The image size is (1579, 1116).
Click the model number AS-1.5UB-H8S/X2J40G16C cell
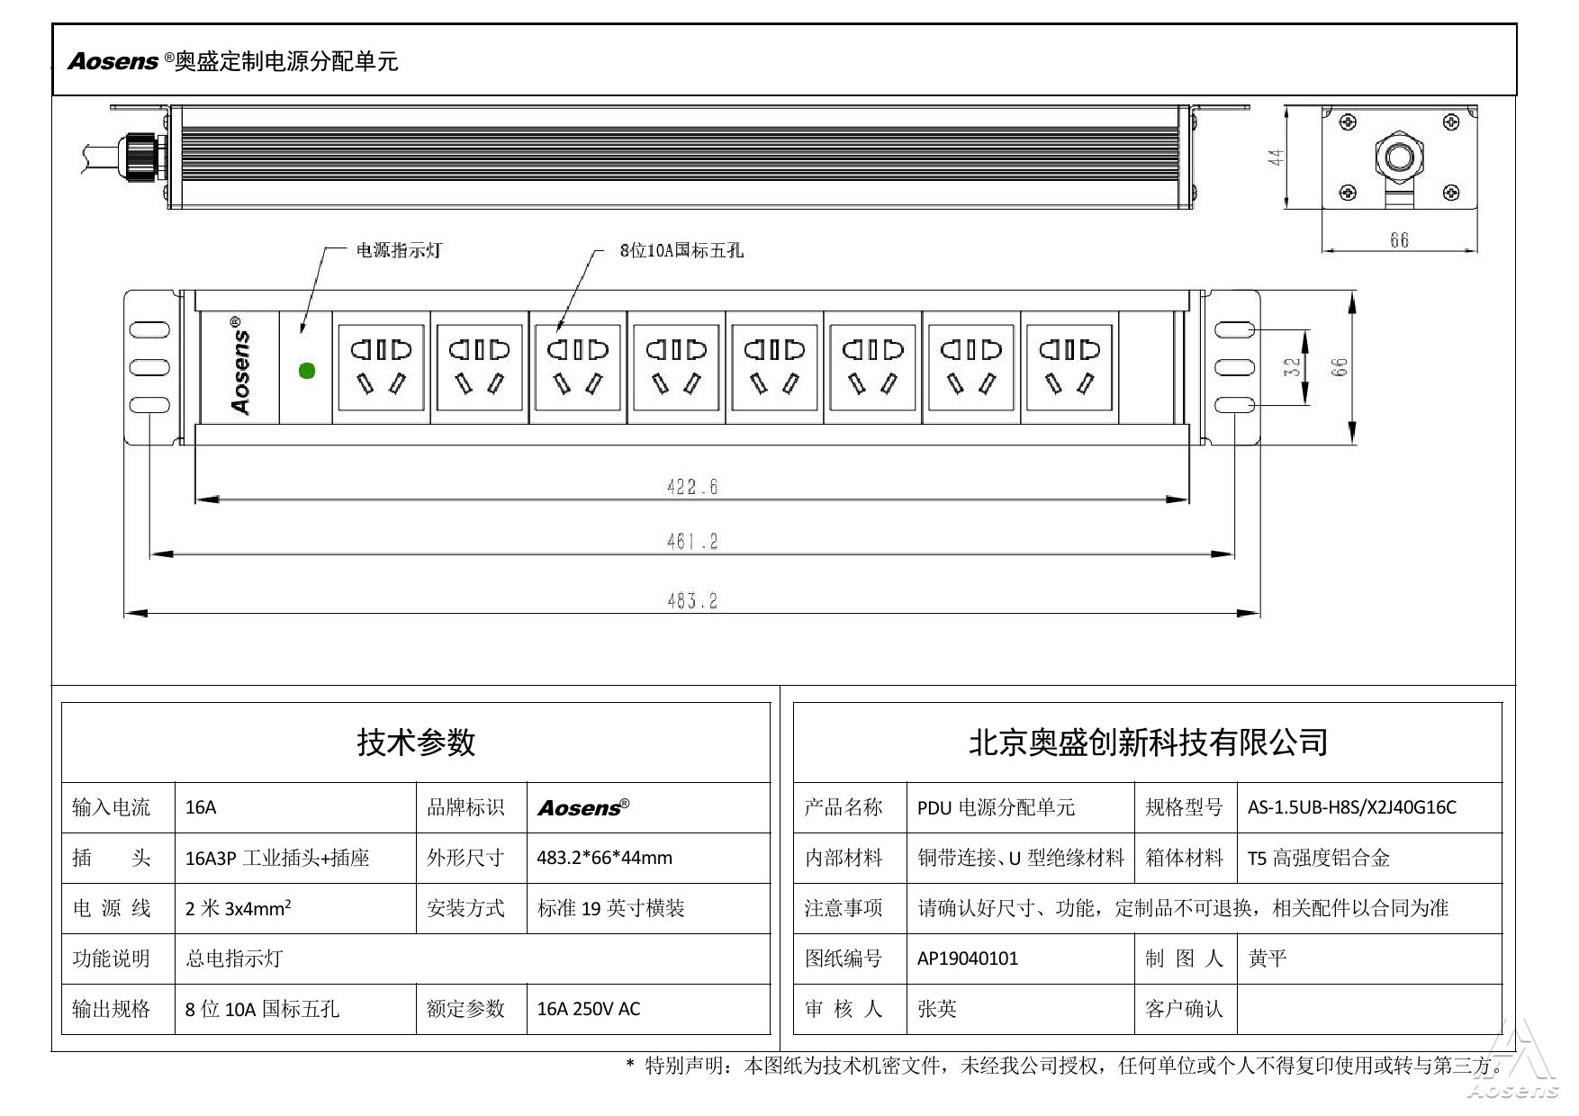[1351, 807]
